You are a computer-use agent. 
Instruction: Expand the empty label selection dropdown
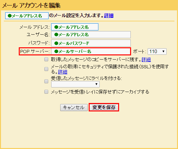pyautogui.click(x=75, y=84)
